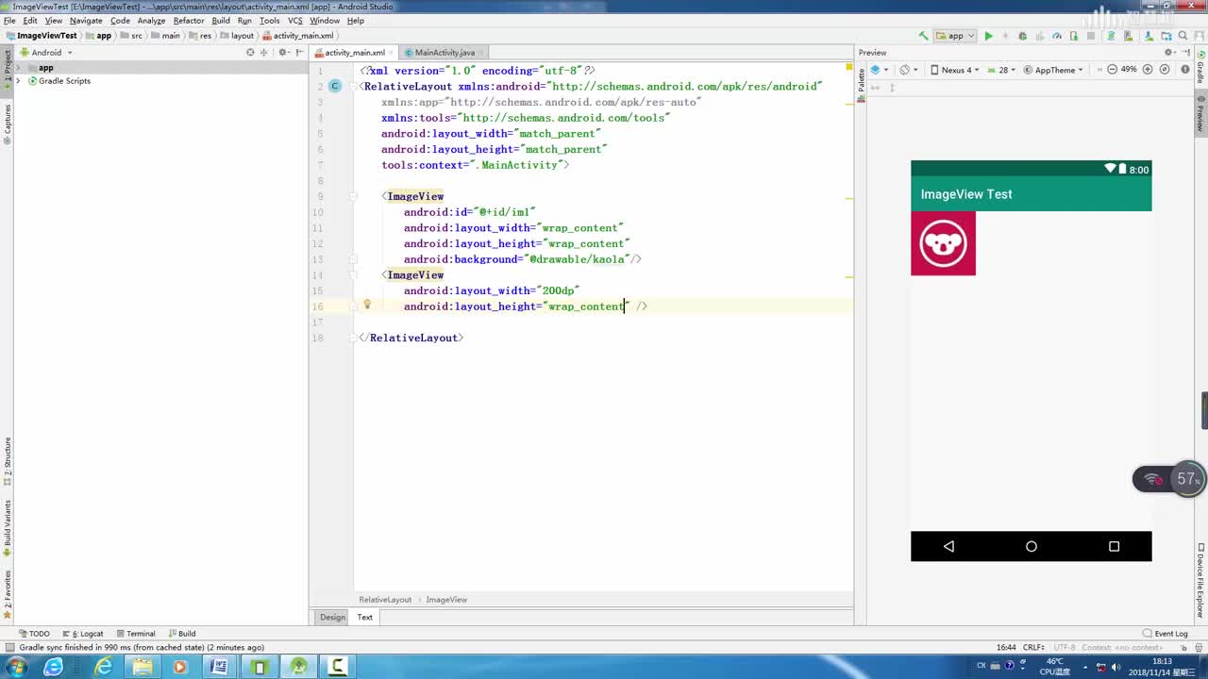Open the AVD Manager icon
Screen dimensions: 1208x679
(x=1129, y=36)
